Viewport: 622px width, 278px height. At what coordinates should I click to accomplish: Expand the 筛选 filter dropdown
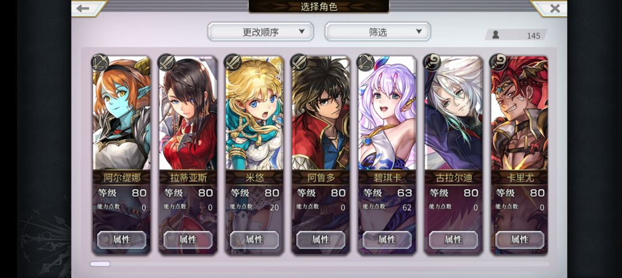click(x=378, y=32)
